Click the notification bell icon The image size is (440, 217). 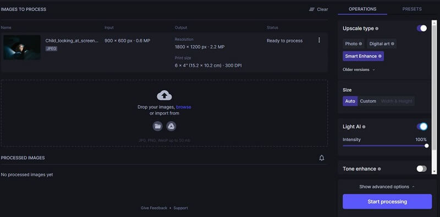click(322, 158)
